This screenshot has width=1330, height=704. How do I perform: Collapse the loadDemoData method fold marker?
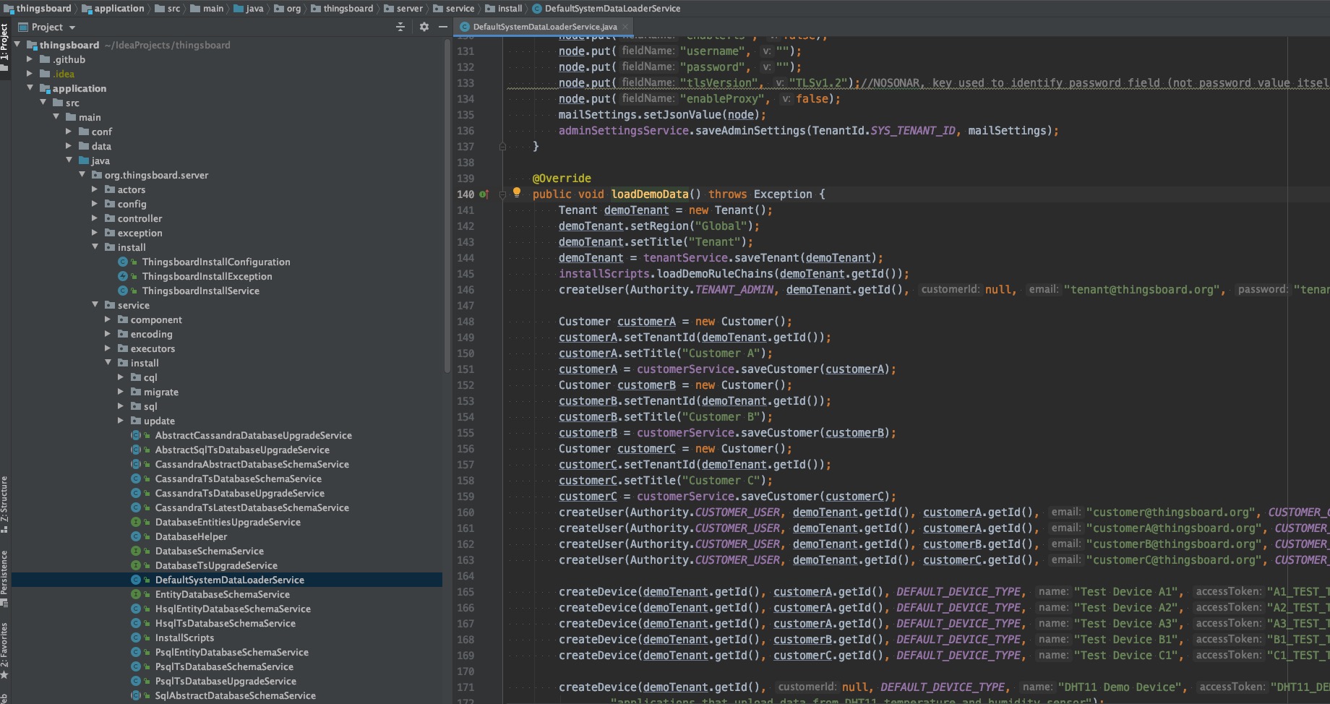pyautogui.click(x=502, y=194)
